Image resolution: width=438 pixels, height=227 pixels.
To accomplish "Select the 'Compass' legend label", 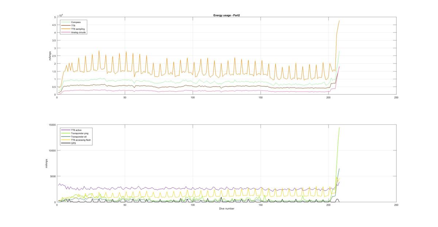I will 76,22.
